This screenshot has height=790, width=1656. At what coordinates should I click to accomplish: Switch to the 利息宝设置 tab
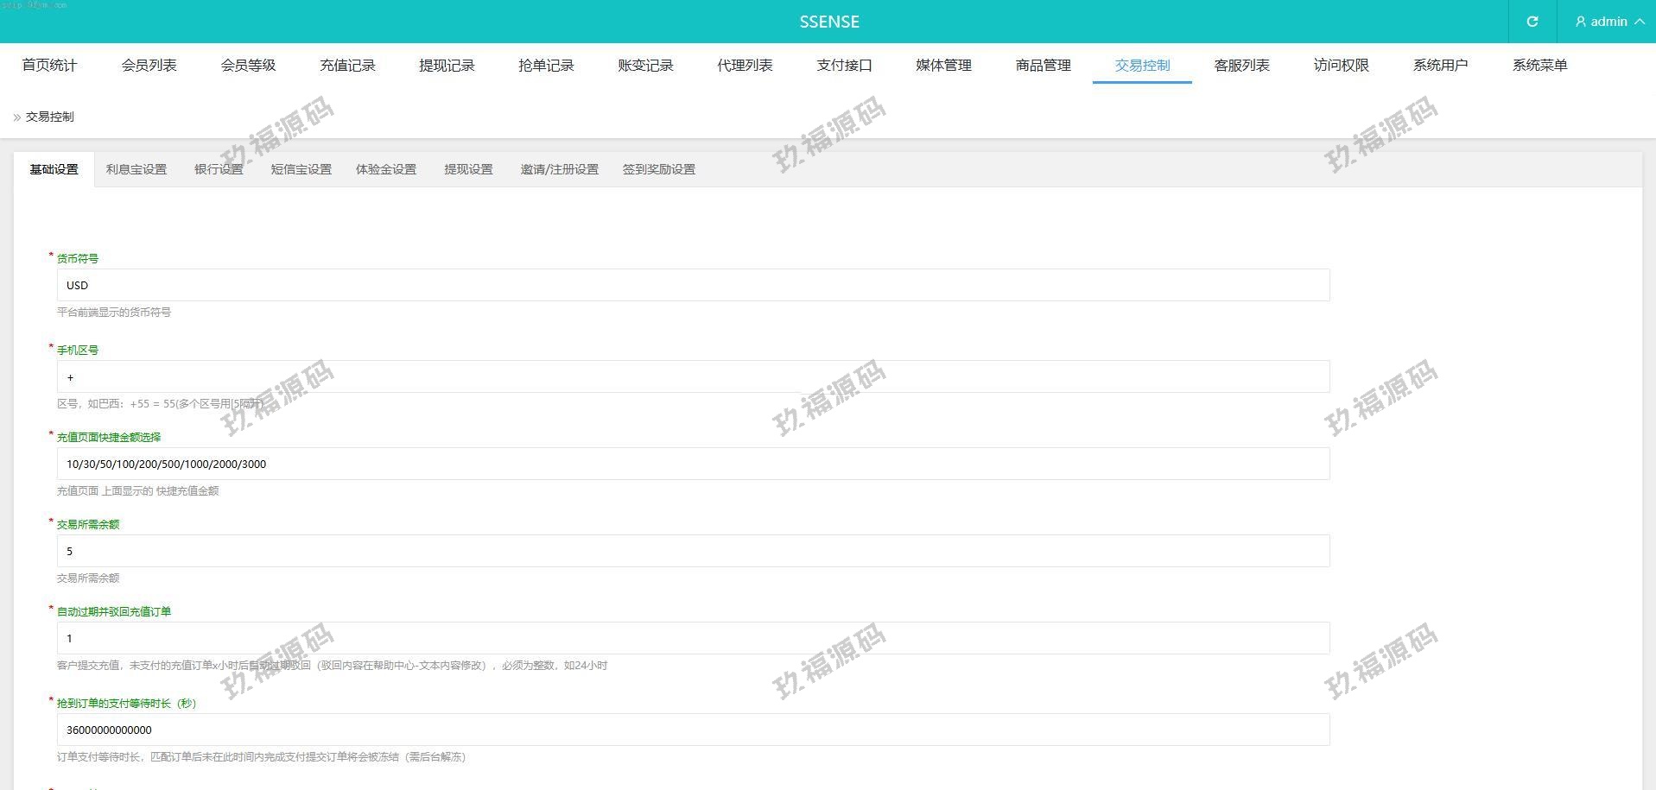click(136, 169)
